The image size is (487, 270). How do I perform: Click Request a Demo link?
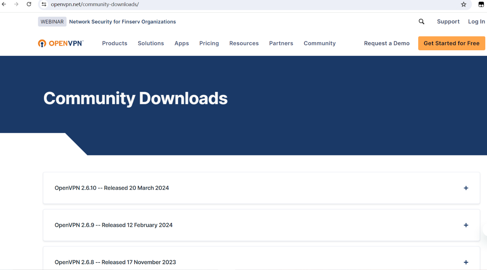pos(387,43)
